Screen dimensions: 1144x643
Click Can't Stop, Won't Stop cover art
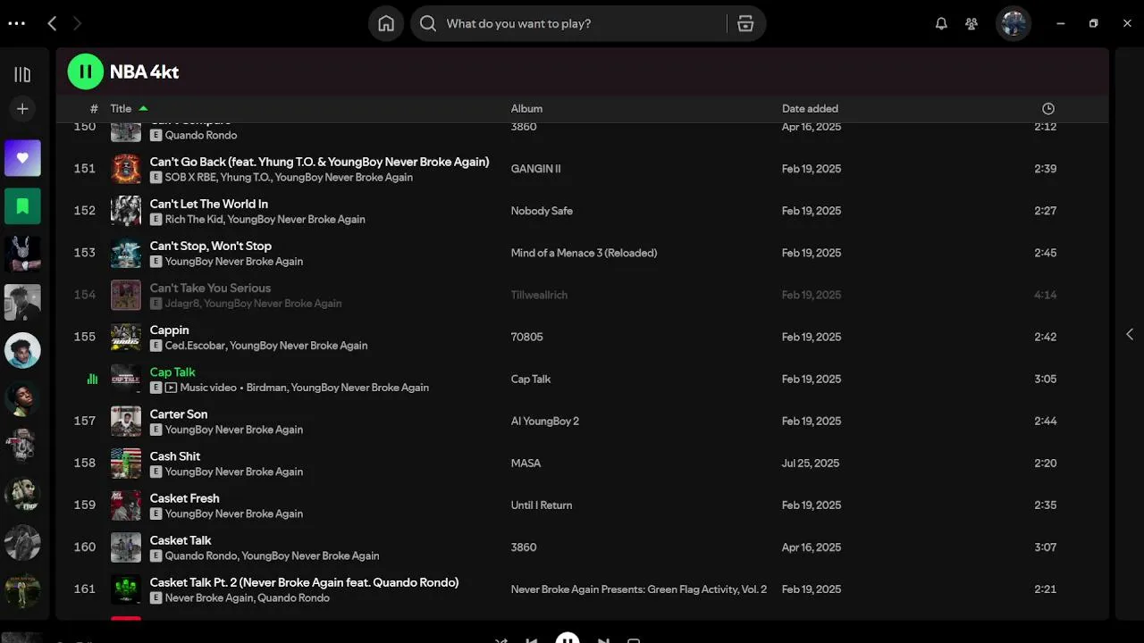coord(126,253)
